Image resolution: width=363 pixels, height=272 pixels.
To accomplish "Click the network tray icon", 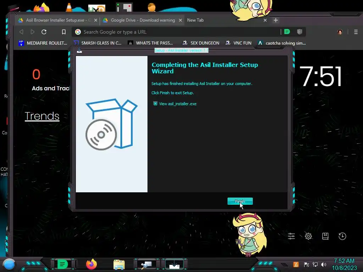I will pyautogui.click(x=315, y=264).
